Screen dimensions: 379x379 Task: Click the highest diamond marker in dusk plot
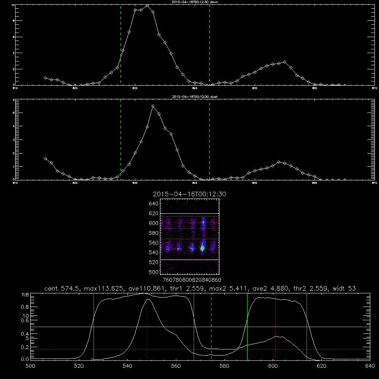153,106
